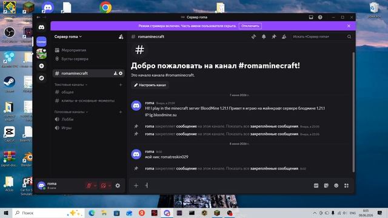Show pinned messages pin icon in header
This screenshot has width=388, height=218.
click(x=274, y=36)
